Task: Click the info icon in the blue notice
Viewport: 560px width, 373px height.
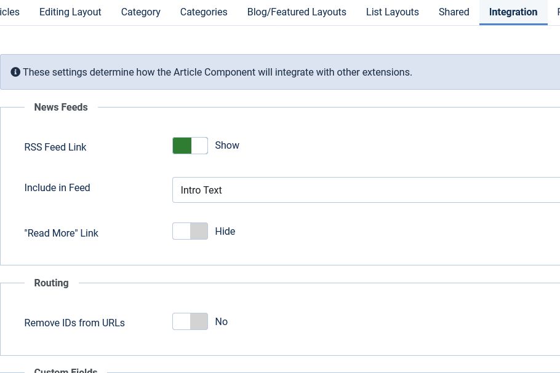Action: coord(15,72)
